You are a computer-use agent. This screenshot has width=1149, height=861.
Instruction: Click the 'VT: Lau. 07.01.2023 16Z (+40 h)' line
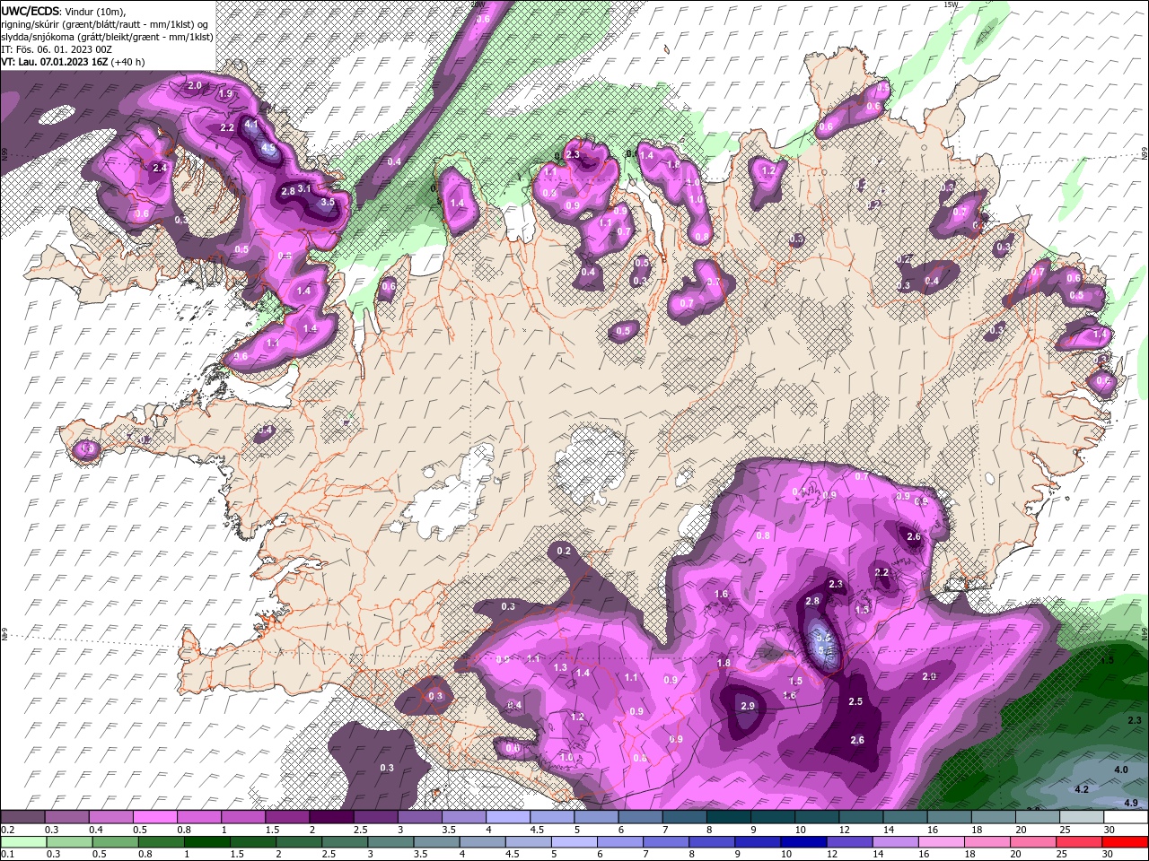74,62
